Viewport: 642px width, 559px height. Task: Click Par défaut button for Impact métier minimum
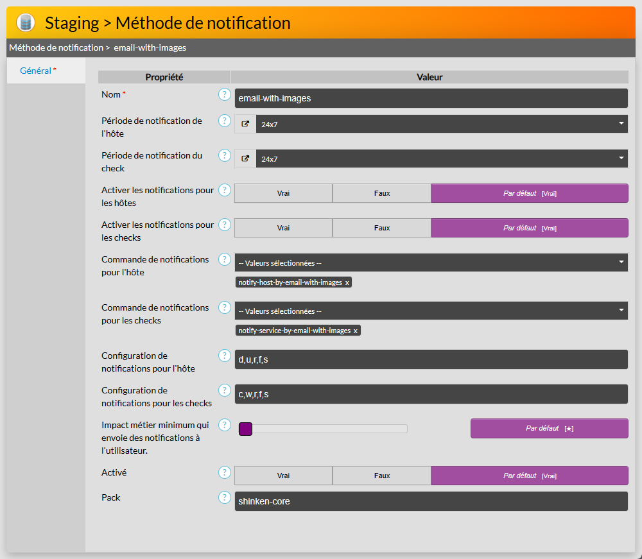[549, 428]
